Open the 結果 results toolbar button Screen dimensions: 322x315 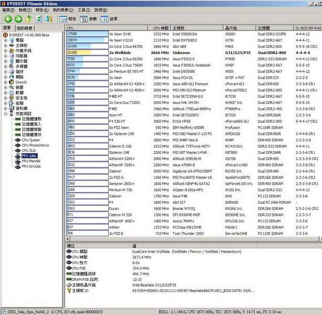click(x=109, y=19)
